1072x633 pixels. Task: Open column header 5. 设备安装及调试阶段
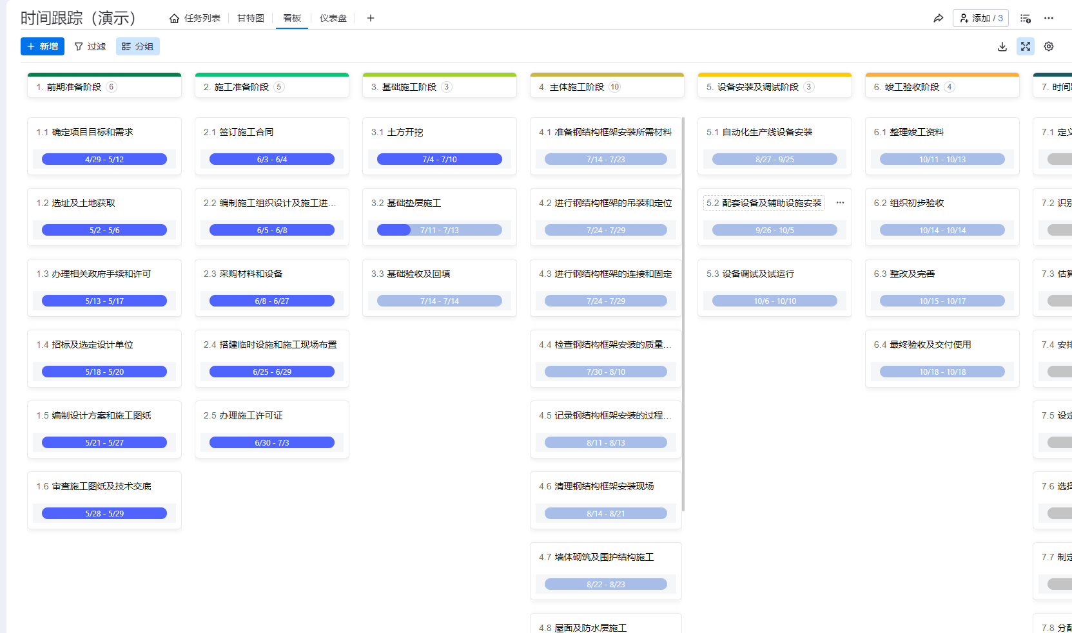[x=775, y=87]
